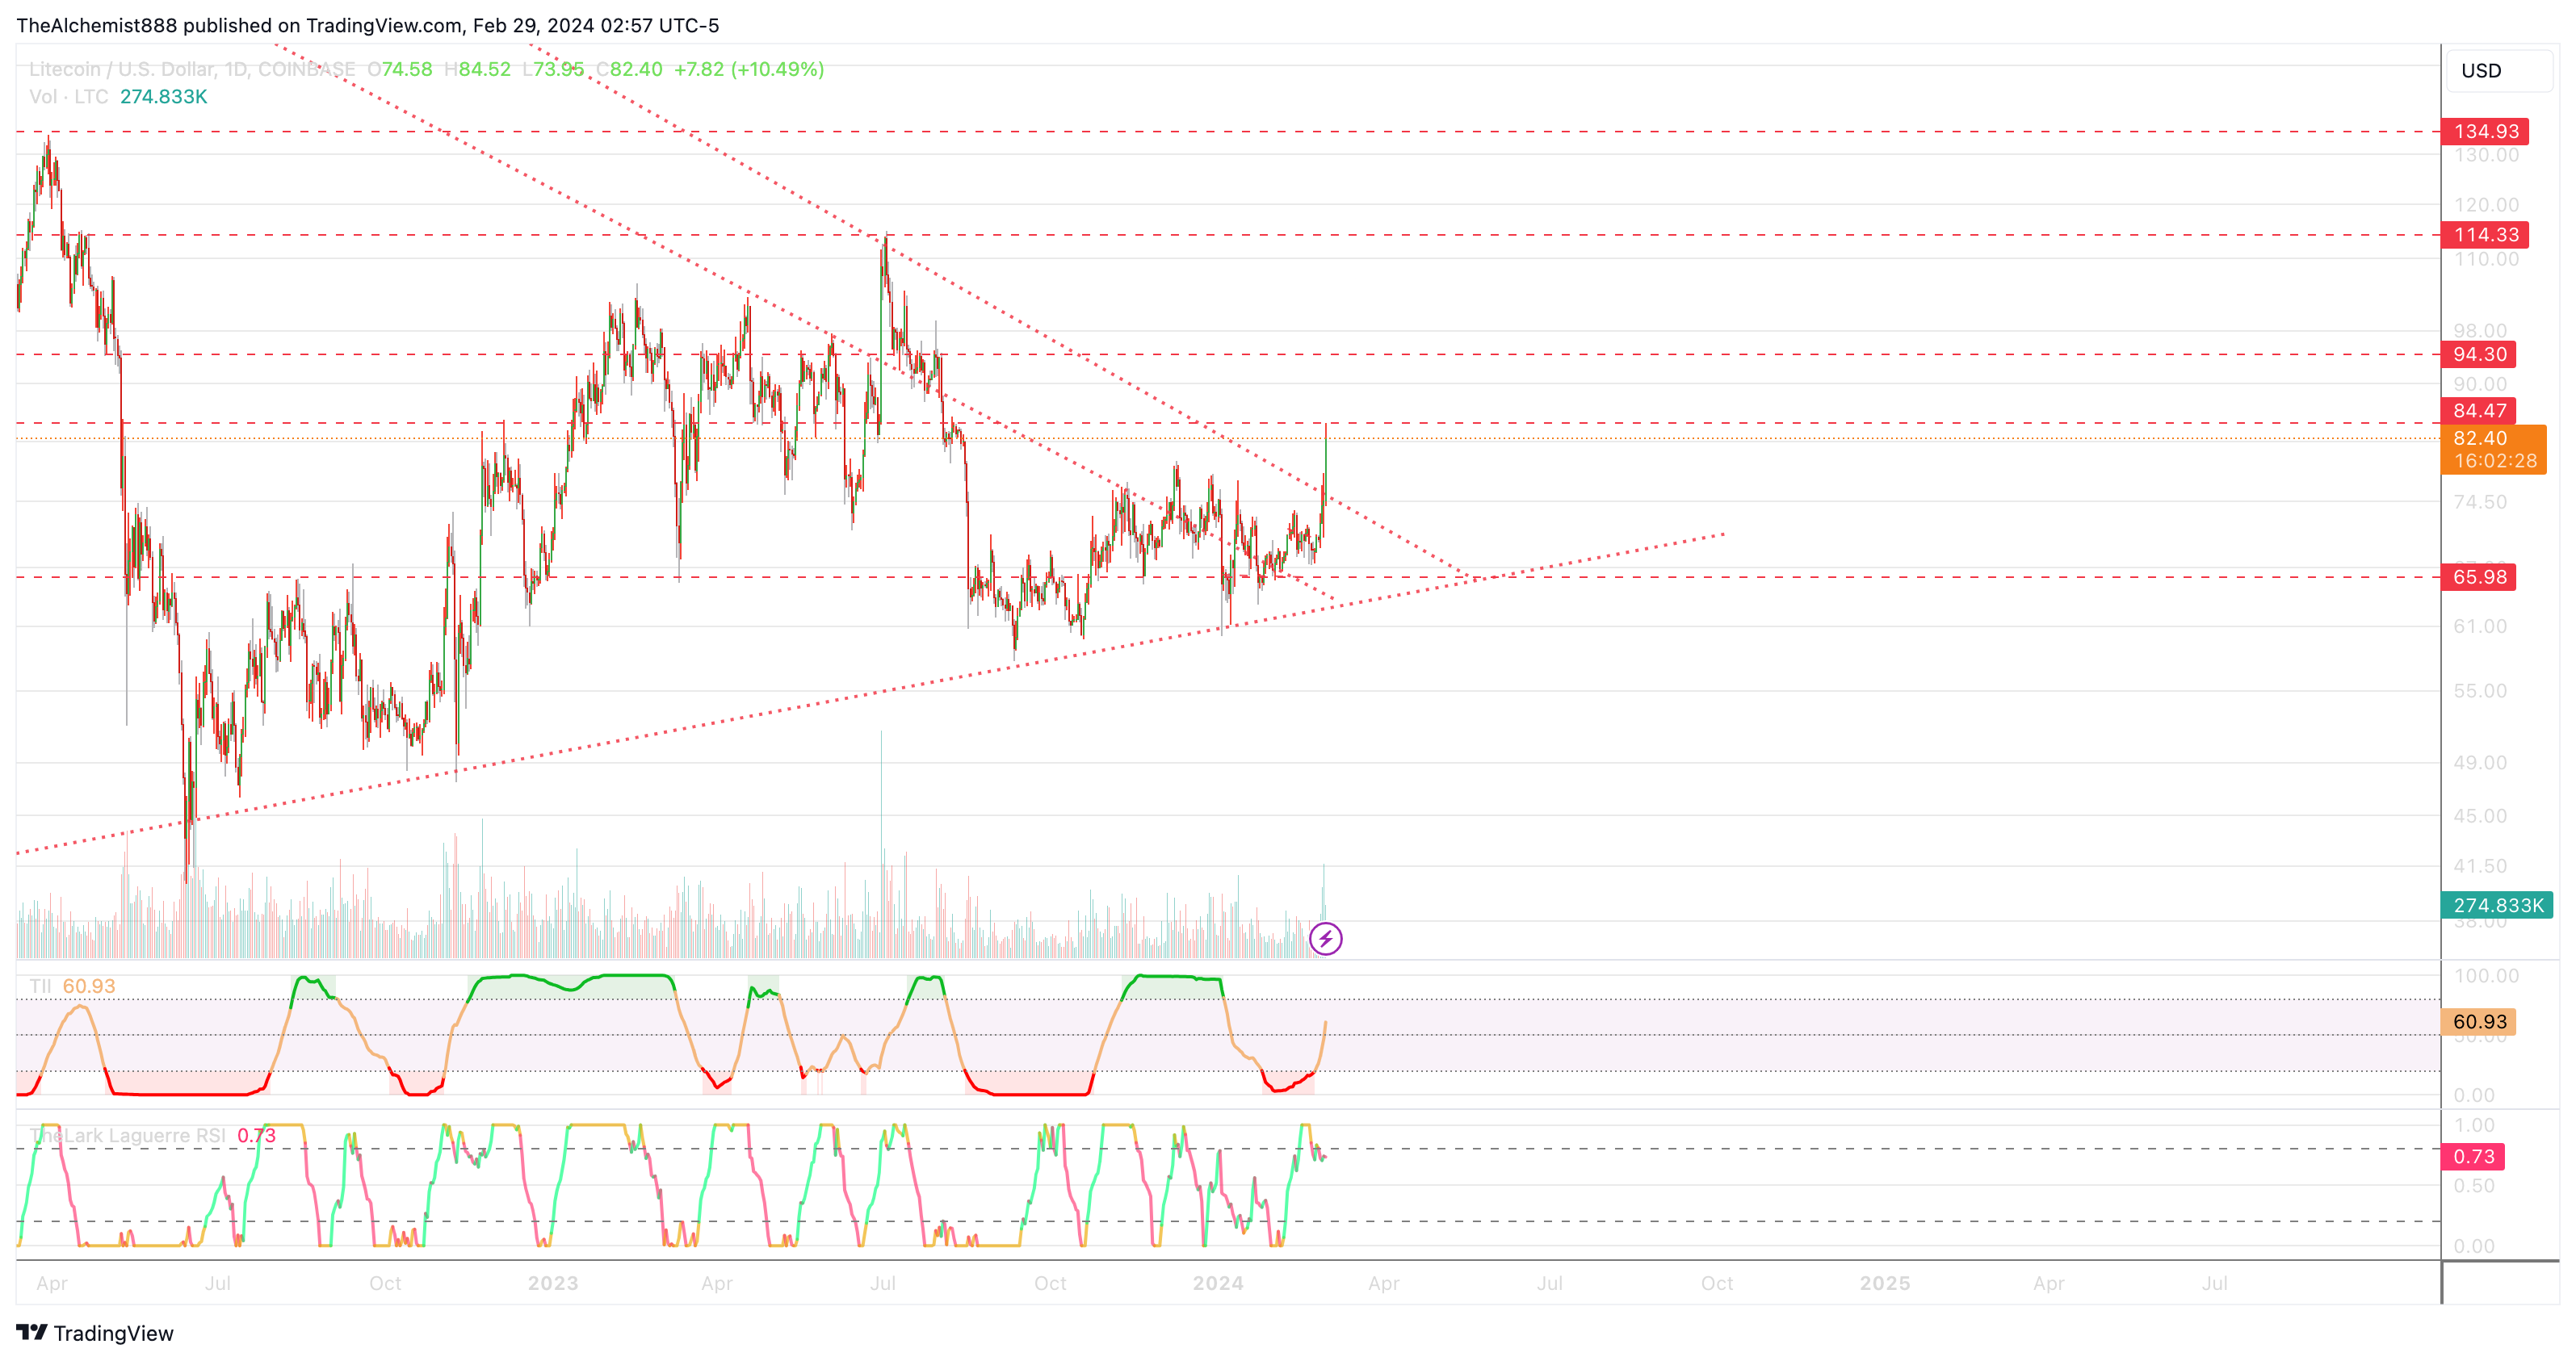The height and width of the screenshot is (1361, 2576).
Task: Click the 2025 label on time axis
Action: (x=1885, y=1283)
